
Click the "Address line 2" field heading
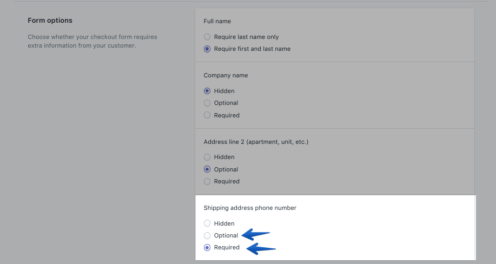coord(256,142)
